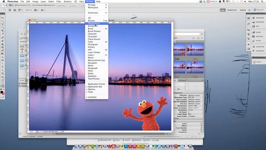Click the Finder icon in the Dock
Screen dimensions: 266x150
pyautogui.click(x=76, y=146)
